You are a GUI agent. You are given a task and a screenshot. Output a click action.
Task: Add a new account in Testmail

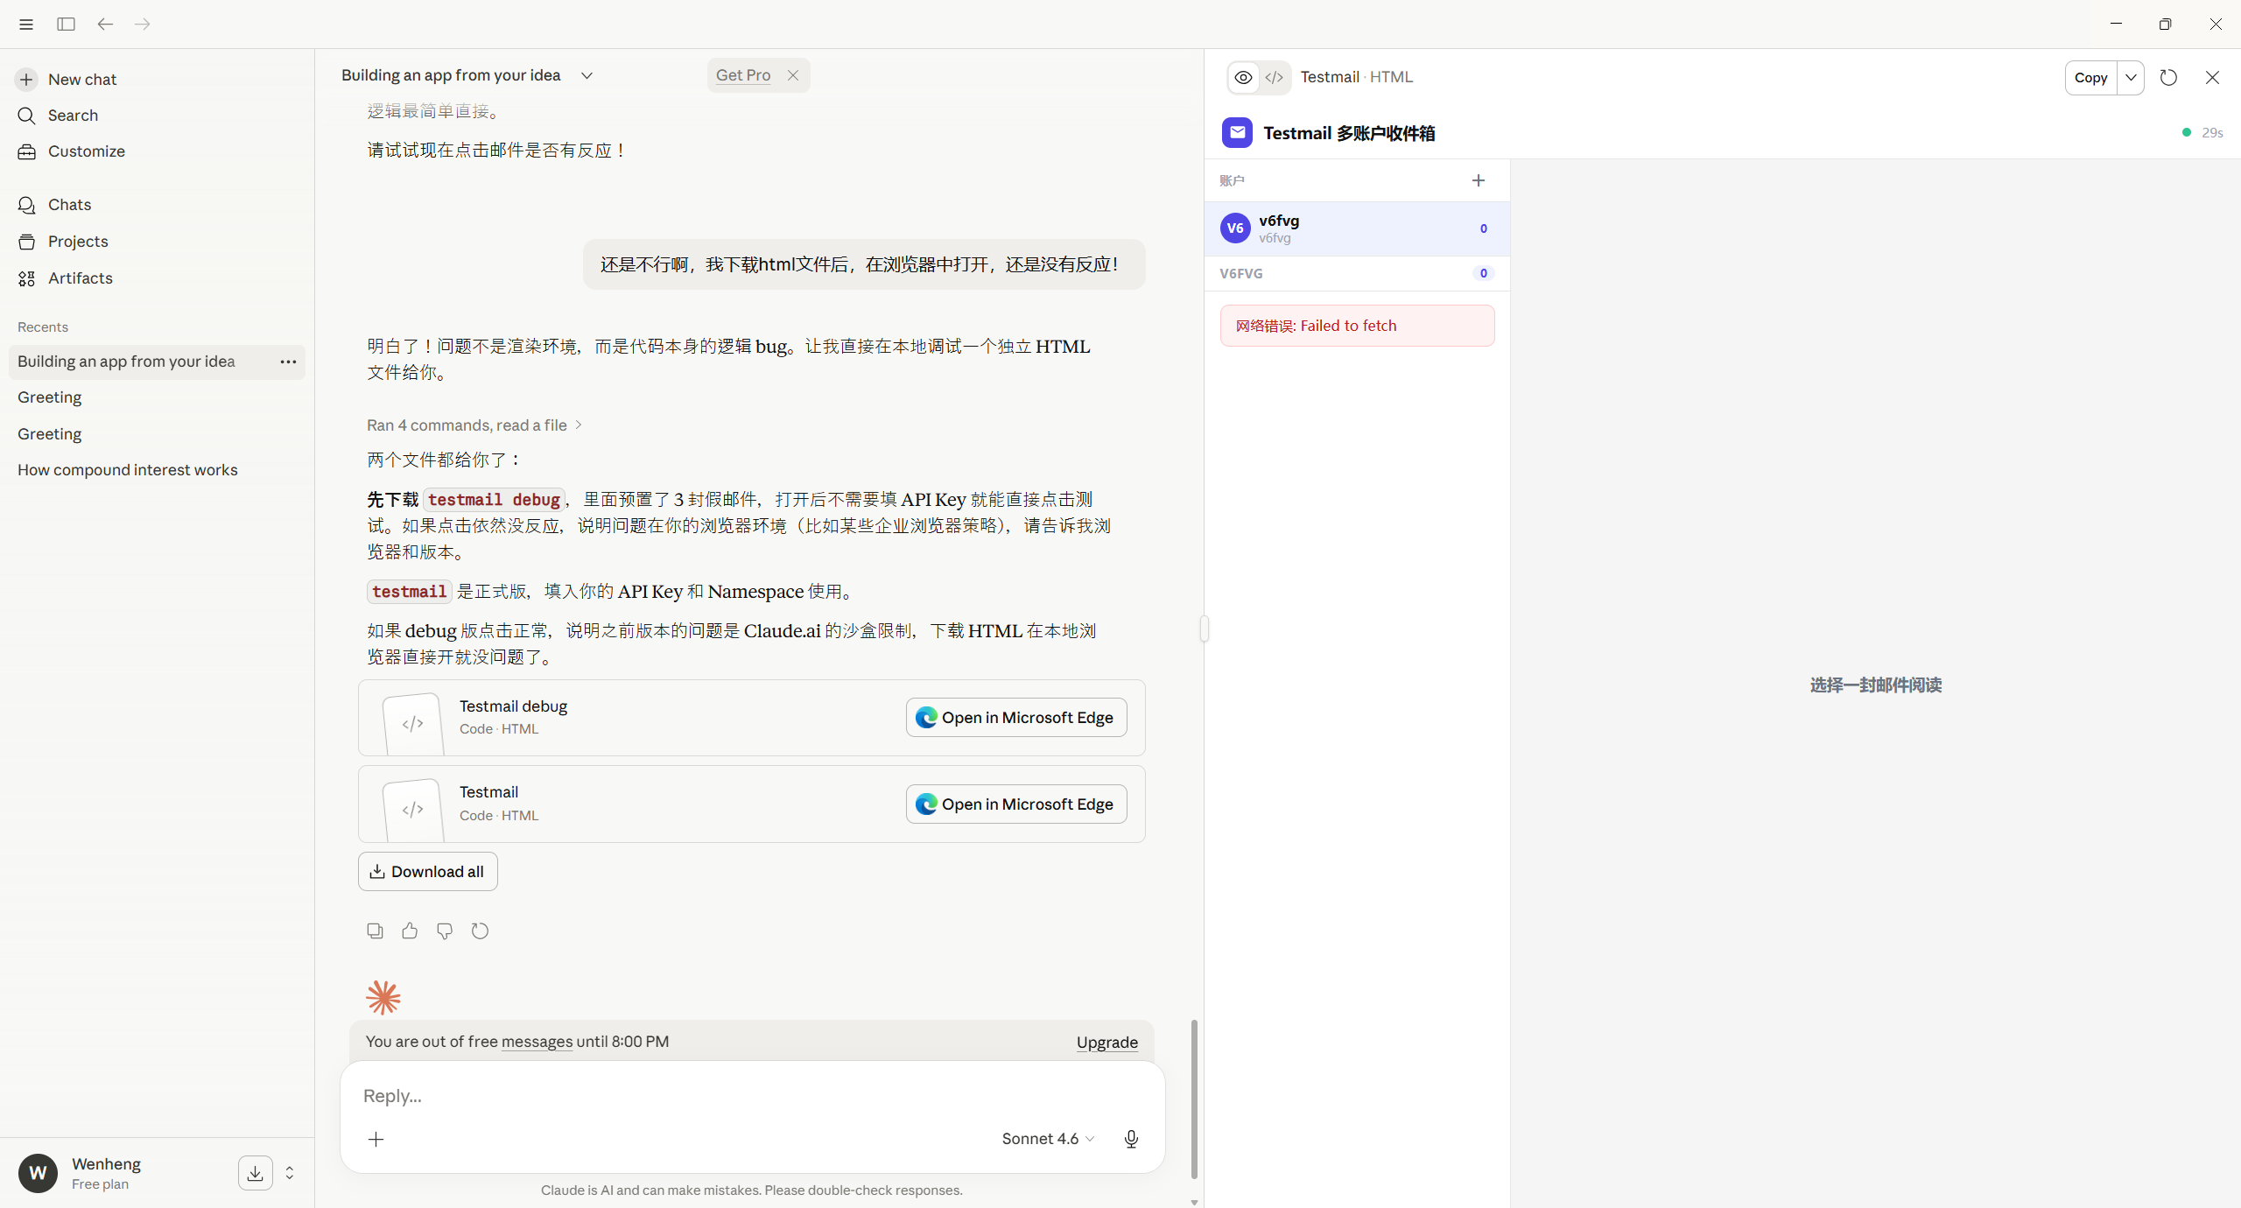pyautogui.click(x=1479, y=180)
